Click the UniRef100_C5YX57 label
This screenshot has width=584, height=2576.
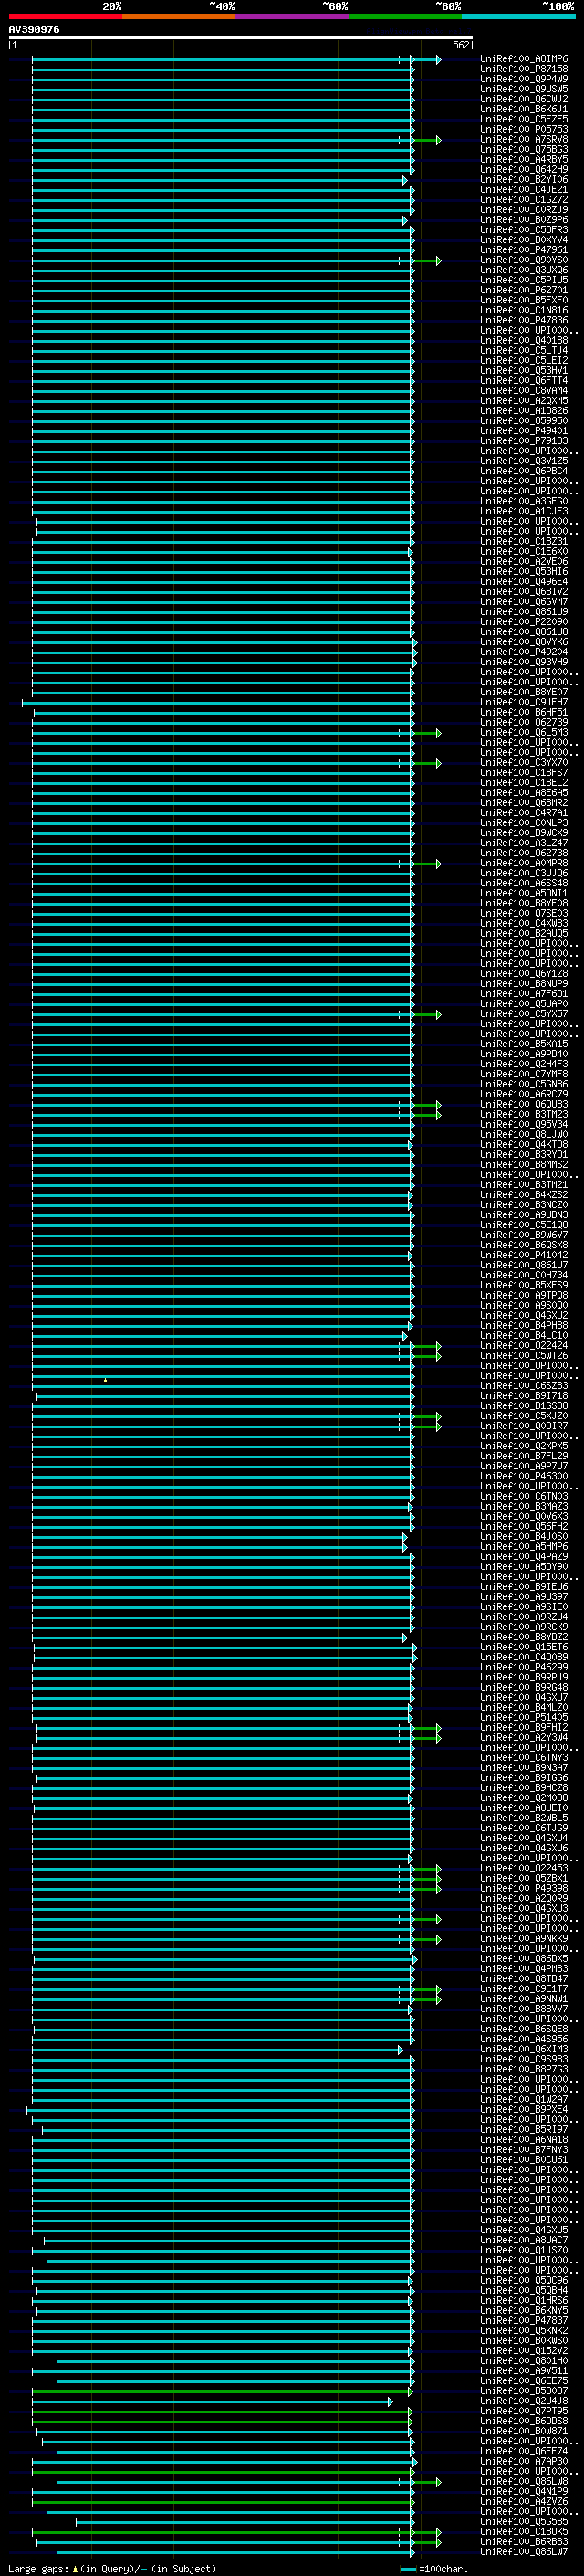[524, 1014]
